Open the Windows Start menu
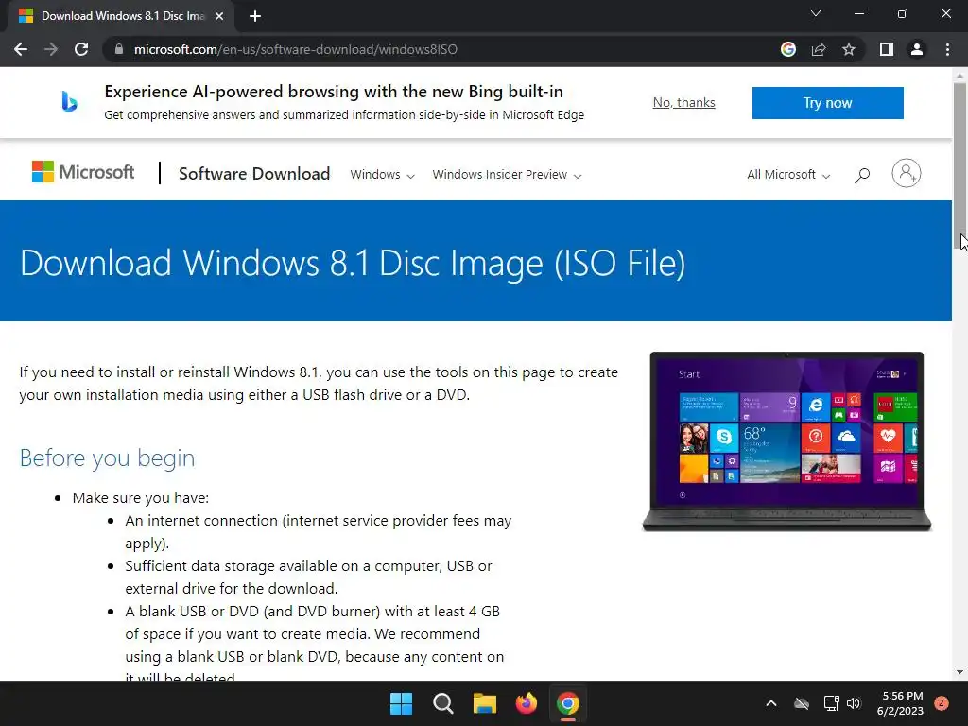Viewport: 968px width, 726px height. (x=401, y=703)
